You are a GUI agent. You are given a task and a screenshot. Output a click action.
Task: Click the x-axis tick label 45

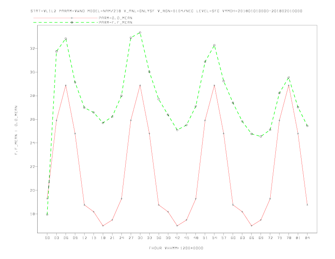coord(187,238)
